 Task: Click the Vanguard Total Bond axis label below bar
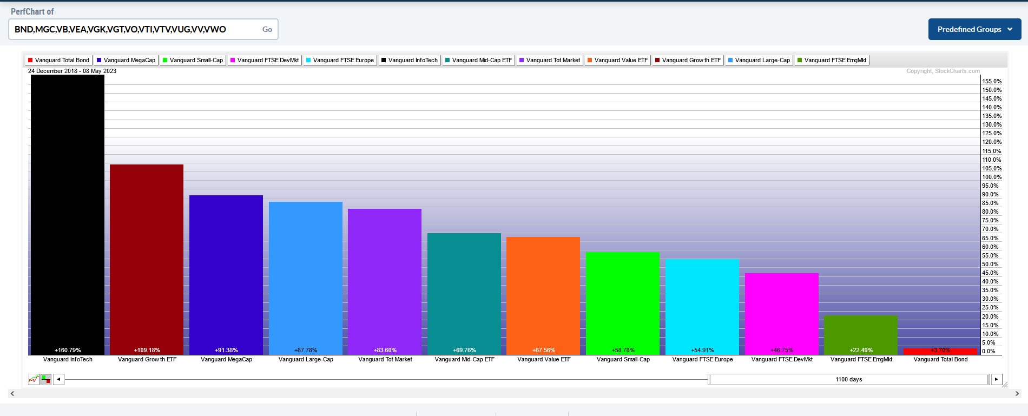940,359
